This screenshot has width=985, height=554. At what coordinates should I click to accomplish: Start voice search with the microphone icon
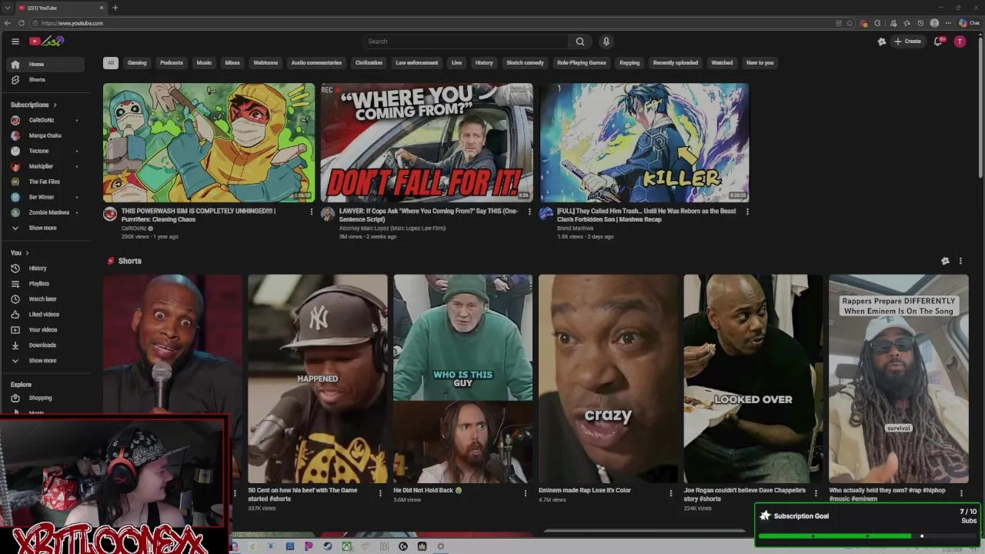point(606,42)
